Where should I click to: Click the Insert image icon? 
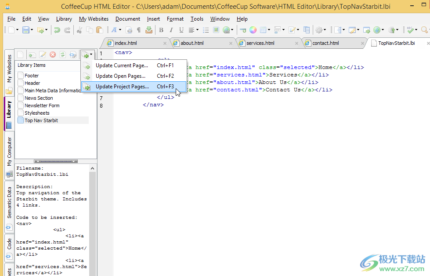(216, 30)
